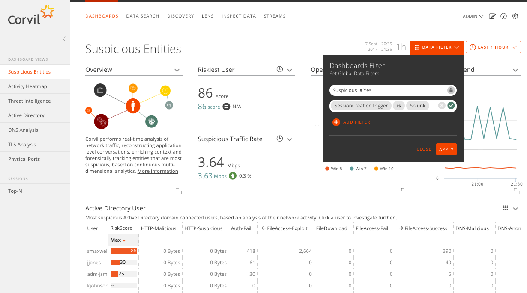The image size is (527, 293).
Task: Click the yellow clock node in Overview
Action: pyautogui.click(x=165, y=91)
